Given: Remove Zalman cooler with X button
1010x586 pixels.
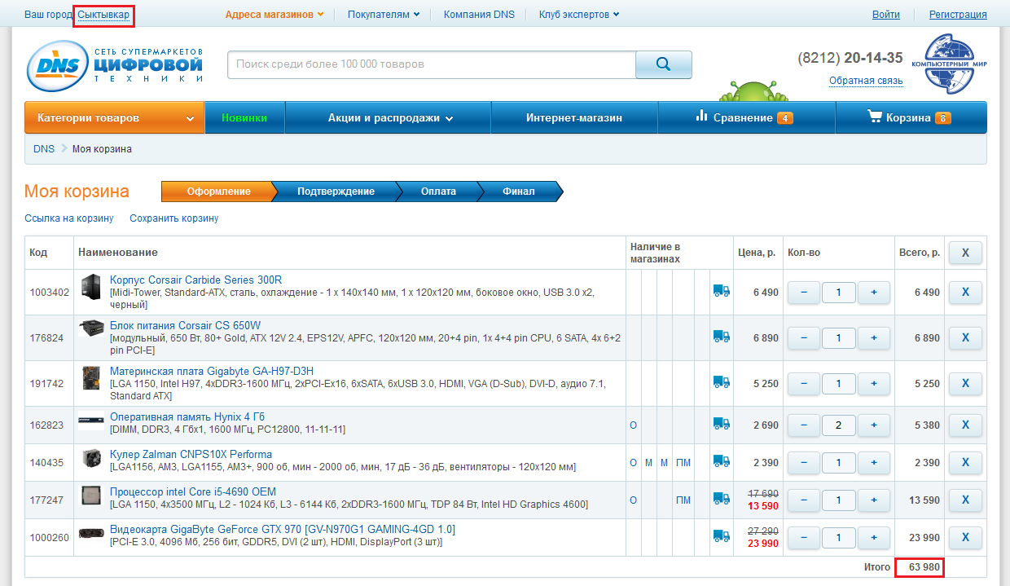Looking at the screenshot, I should 965,462.
